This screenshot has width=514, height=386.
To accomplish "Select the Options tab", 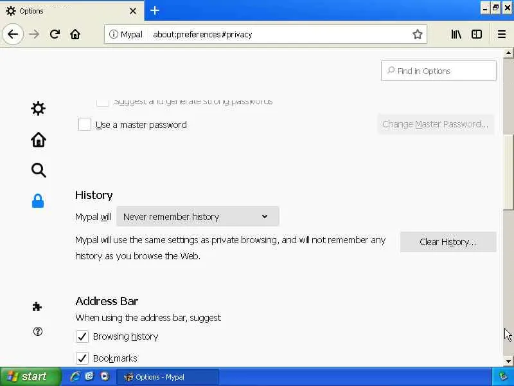I will coord(71,11).
